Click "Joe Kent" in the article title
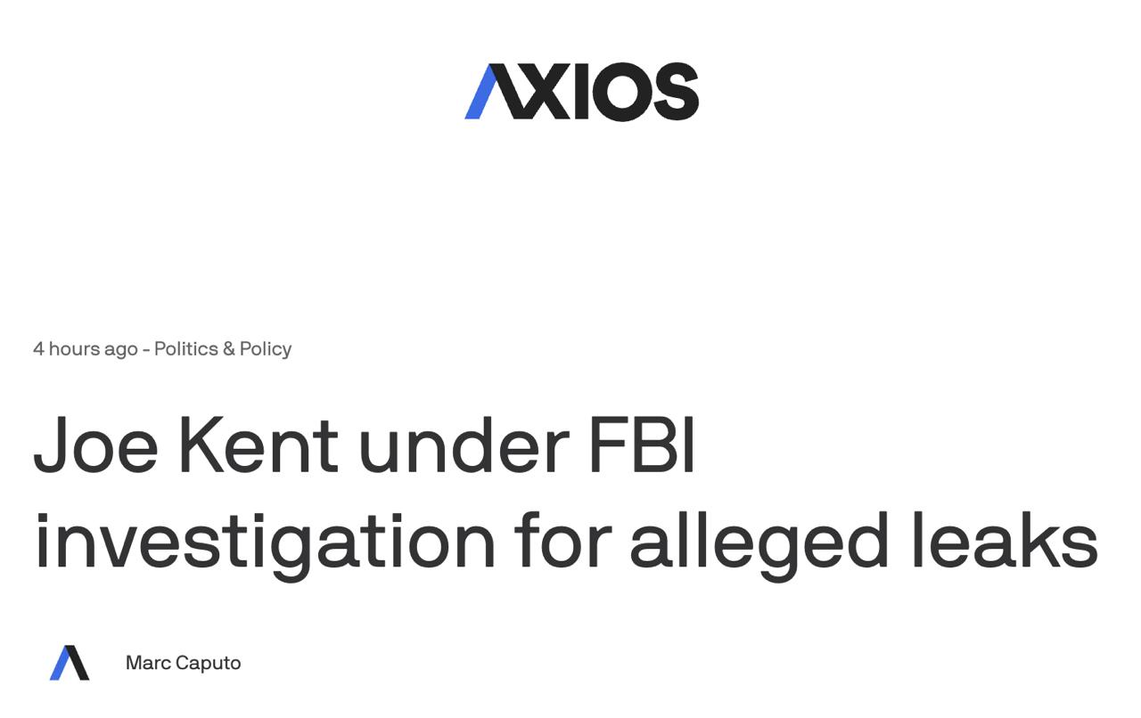Viewport: 1141px width, 718px height. point(185,445)
